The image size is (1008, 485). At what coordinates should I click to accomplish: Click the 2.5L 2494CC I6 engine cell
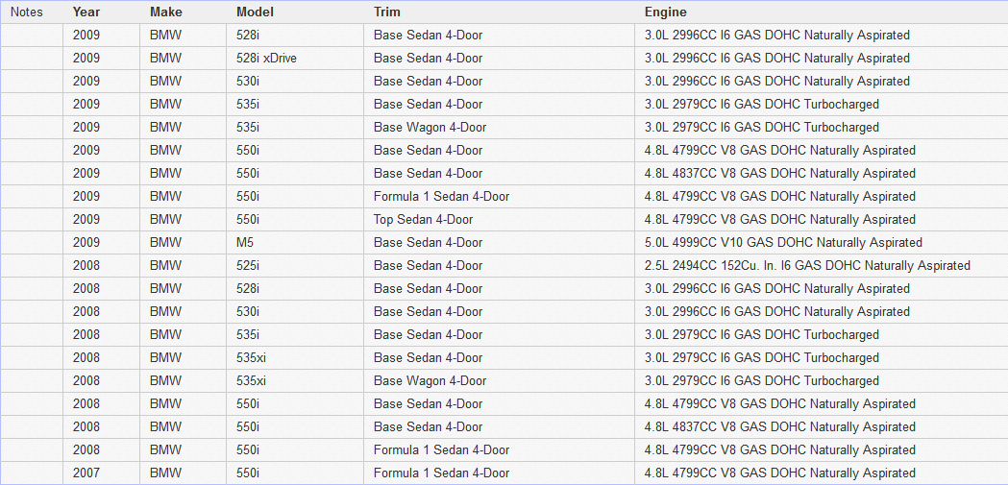point(807,265)
